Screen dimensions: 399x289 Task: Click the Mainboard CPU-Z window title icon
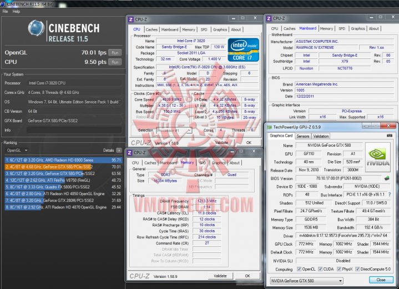click(x=269, y=18)
